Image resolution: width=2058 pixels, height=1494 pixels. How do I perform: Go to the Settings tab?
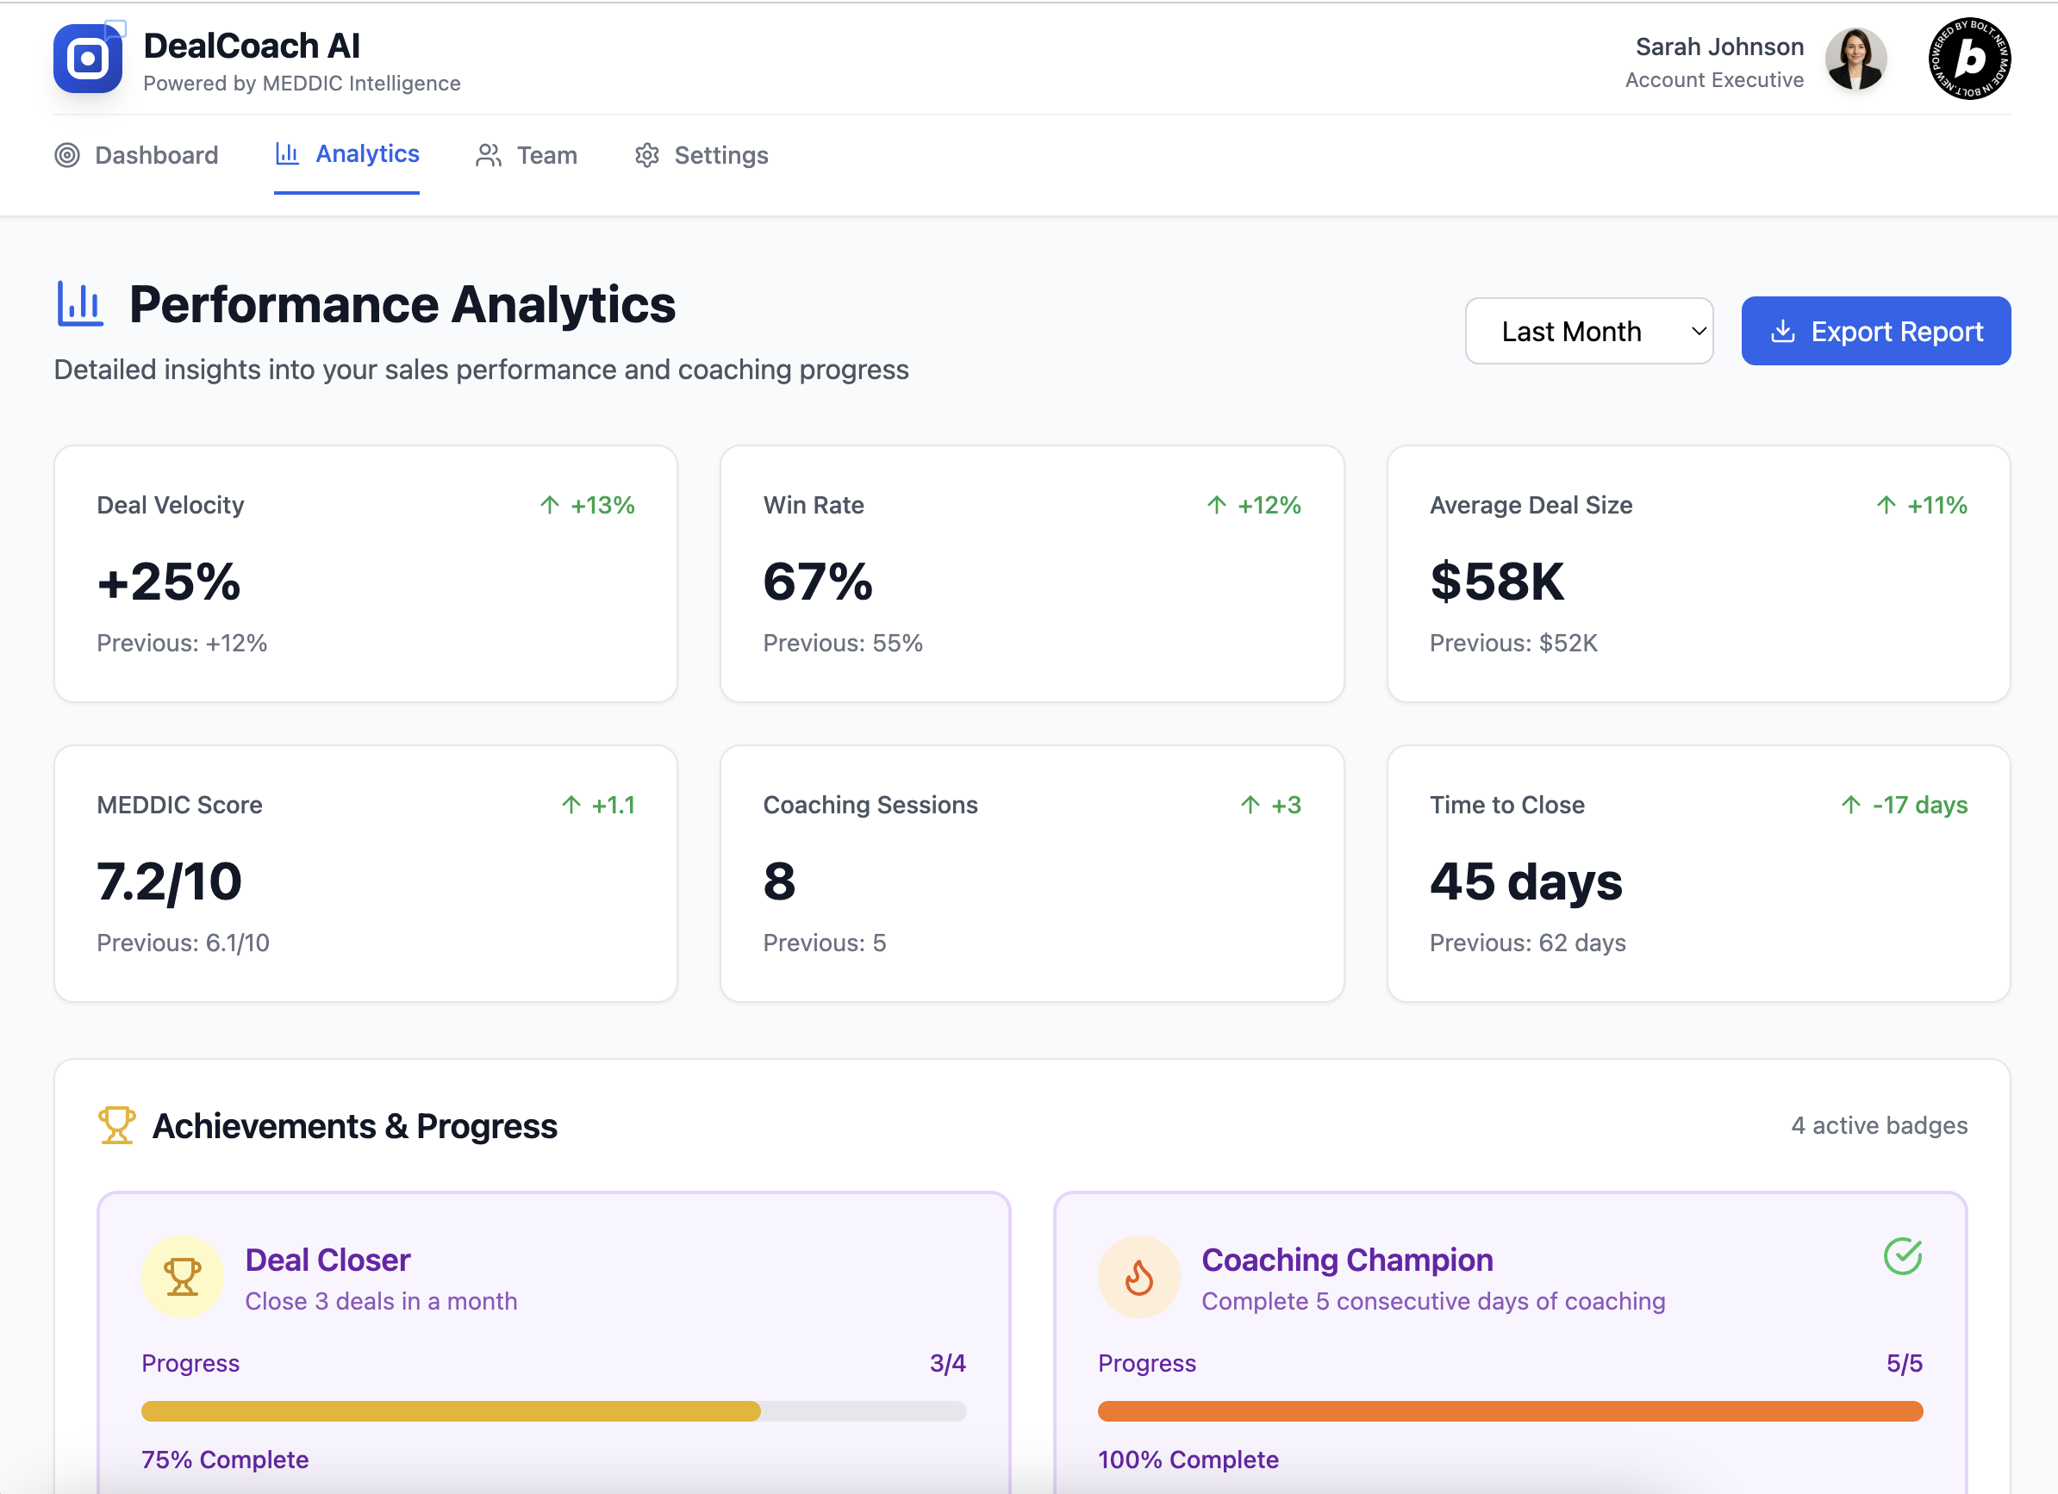[x=702, y=155]
